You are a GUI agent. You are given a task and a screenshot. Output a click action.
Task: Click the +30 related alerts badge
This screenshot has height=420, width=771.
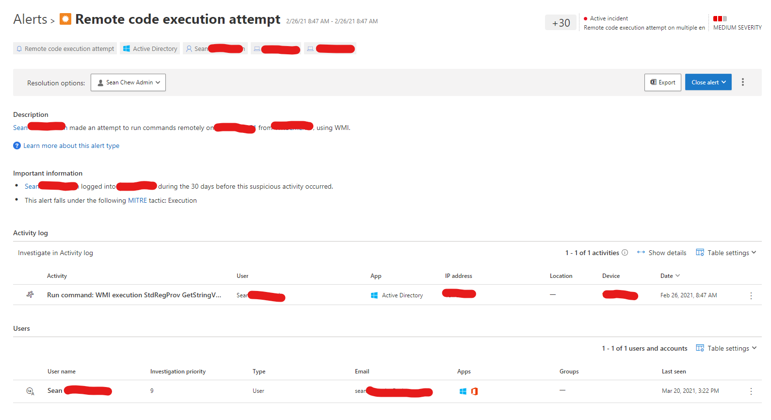click(x=561, y=23)
